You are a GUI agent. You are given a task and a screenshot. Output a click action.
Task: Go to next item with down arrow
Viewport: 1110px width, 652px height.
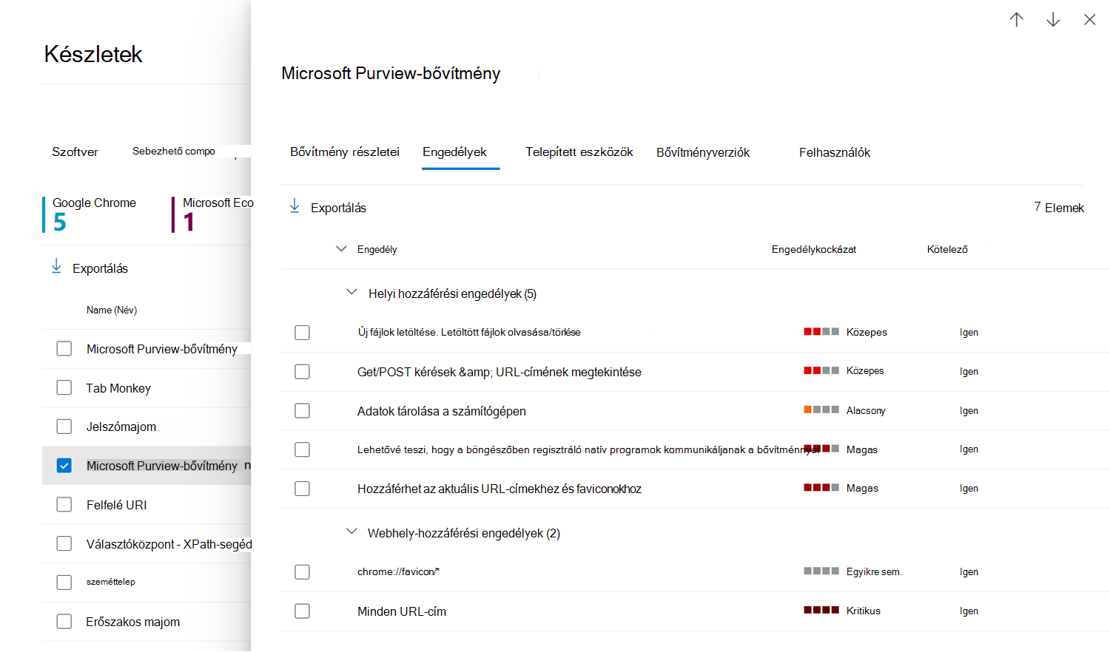(1053, 20)
